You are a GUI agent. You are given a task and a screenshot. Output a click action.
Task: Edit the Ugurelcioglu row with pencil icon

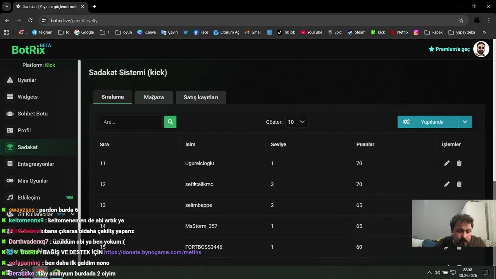(447, 164)
